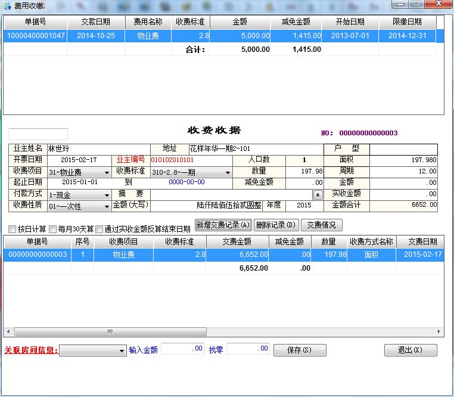Click the horizontal scrollbar left arrow
Image resolution: width=454 pixels, height=397 pixels.
click(x=8, y=331)
